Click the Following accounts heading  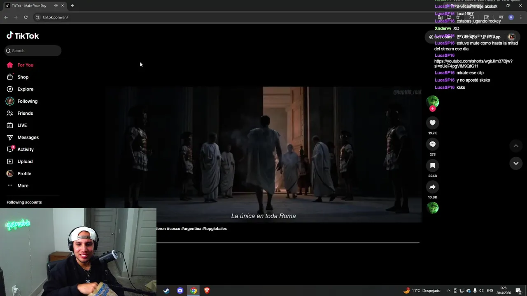[x=24, y=202]
